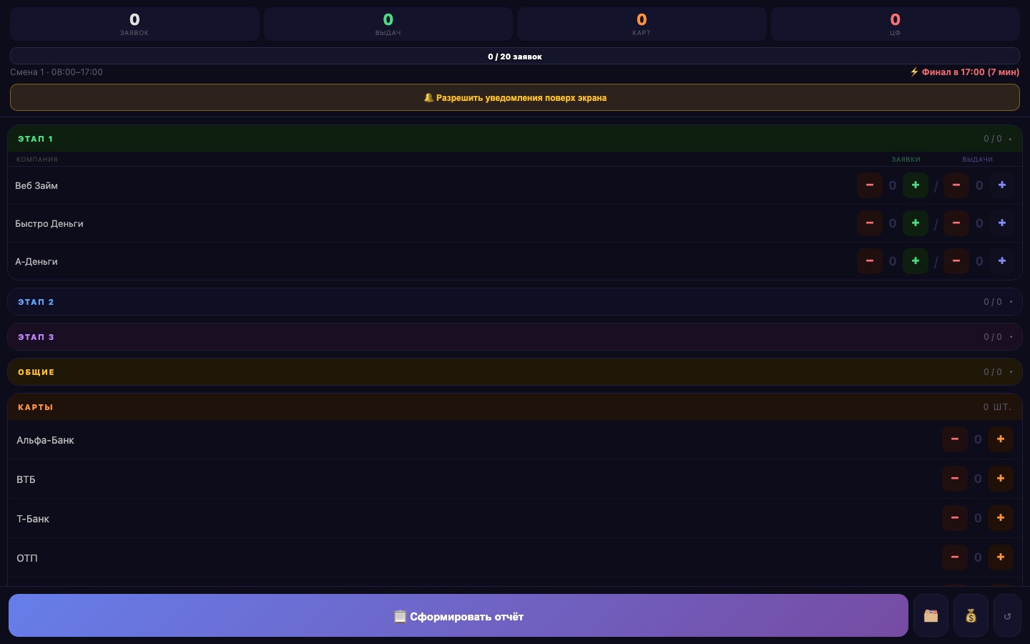Click the reset arrow icon button
The width and height of the screenshot is (1030, 644).
point(1007,615)
